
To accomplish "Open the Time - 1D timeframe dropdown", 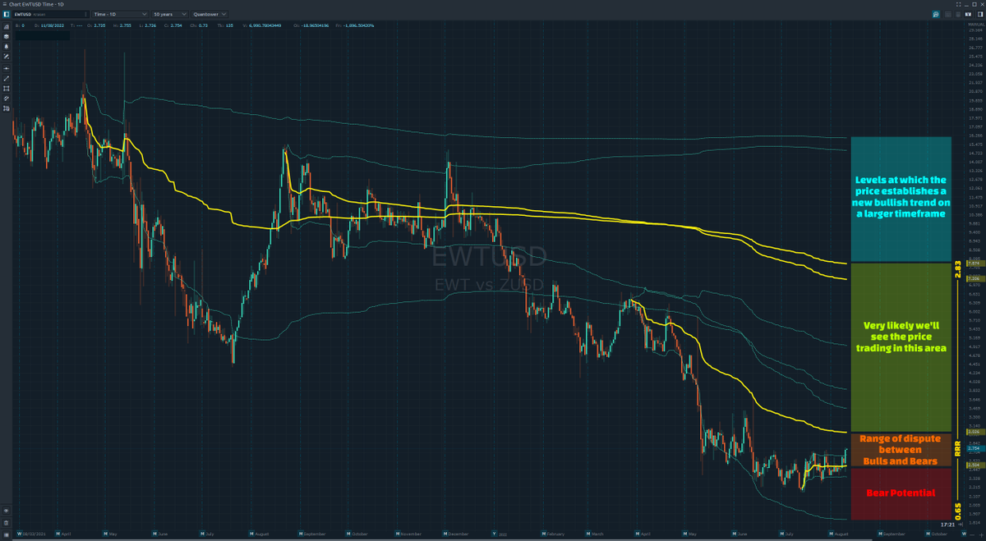I will click(120, 14).
